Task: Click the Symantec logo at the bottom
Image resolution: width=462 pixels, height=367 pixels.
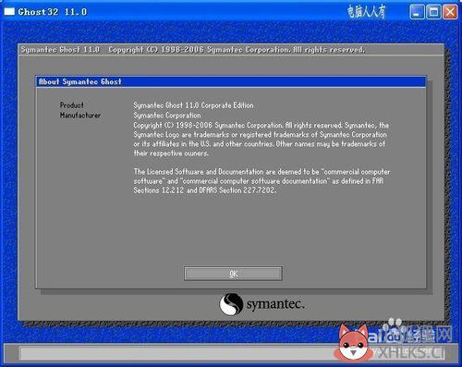Action: [261, 304]
